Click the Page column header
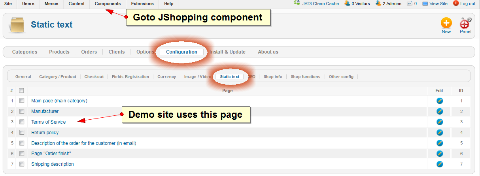Image resolution: width=480 pixels, height=176 pixels. (x=227, y=91)
